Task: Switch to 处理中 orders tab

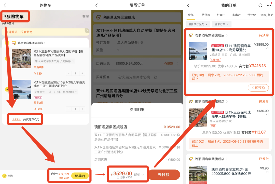Action: click(221, 15)
